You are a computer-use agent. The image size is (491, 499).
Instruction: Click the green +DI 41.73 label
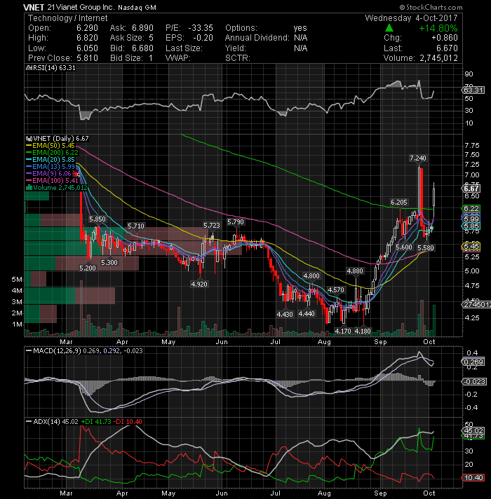pos(96,422)
